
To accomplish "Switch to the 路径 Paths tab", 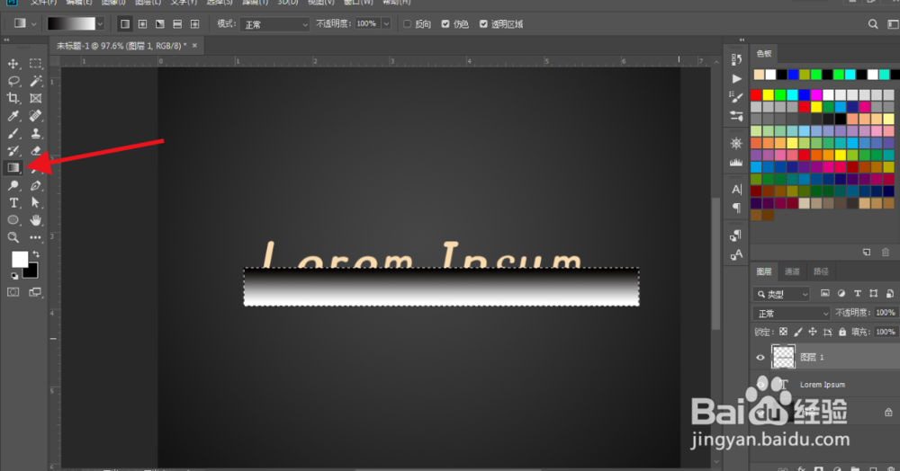I will [x=821, y=271].
